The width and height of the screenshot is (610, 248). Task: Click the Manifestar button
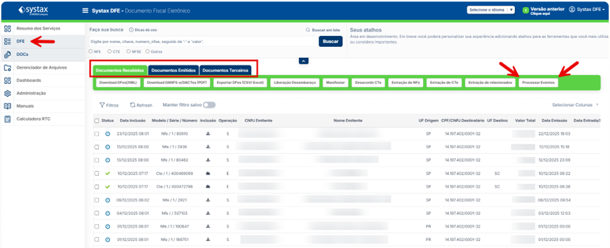335,83
